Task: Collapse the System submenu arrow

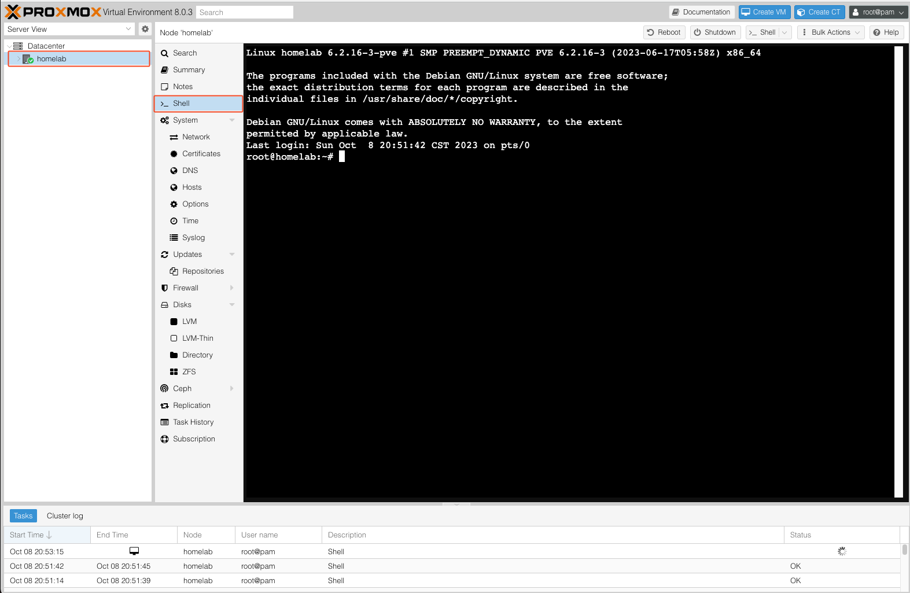Action: [x=232, y=120]
